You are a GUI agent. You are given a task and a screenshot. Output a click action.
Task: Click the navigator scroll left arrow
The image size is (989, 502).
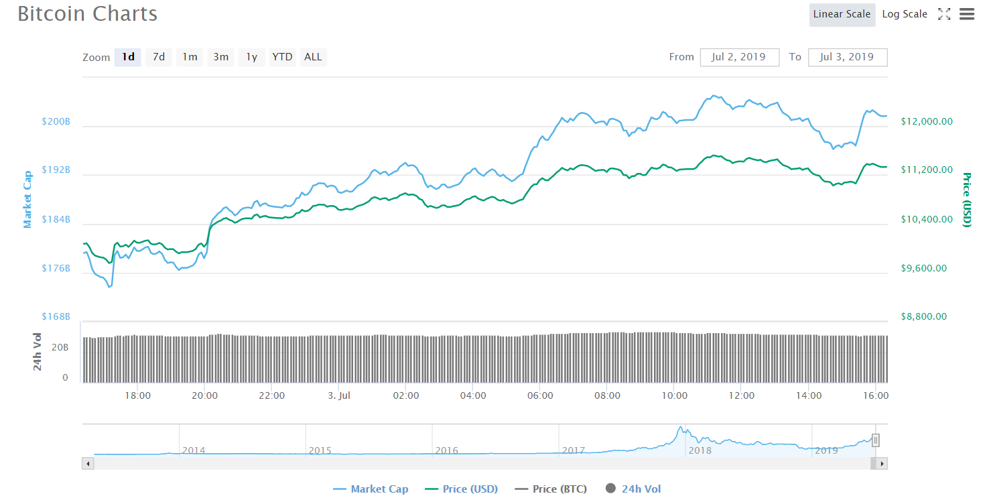[87, 463]
